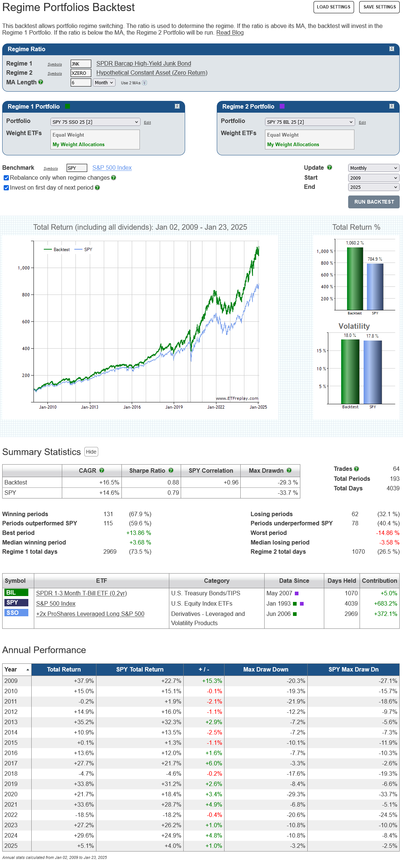Select My Weight Allocations for Regime 2

pyautogui.click(x=293, y=145)
